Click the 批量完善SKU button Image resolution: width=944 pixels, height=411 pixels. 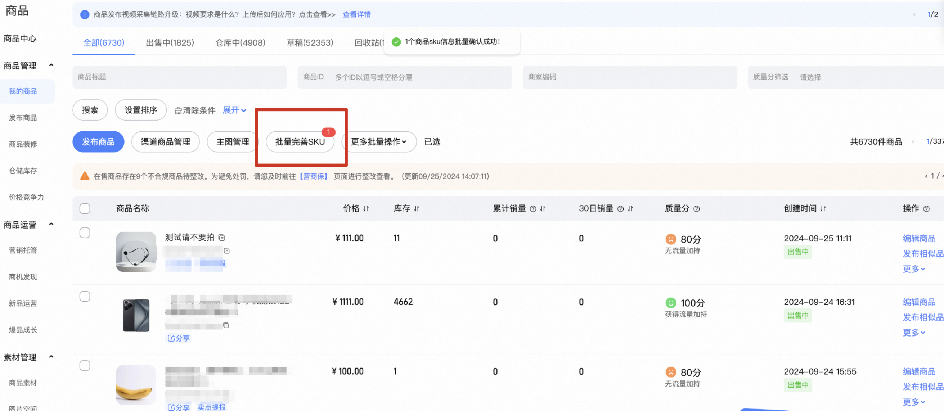tap(300, 142)
